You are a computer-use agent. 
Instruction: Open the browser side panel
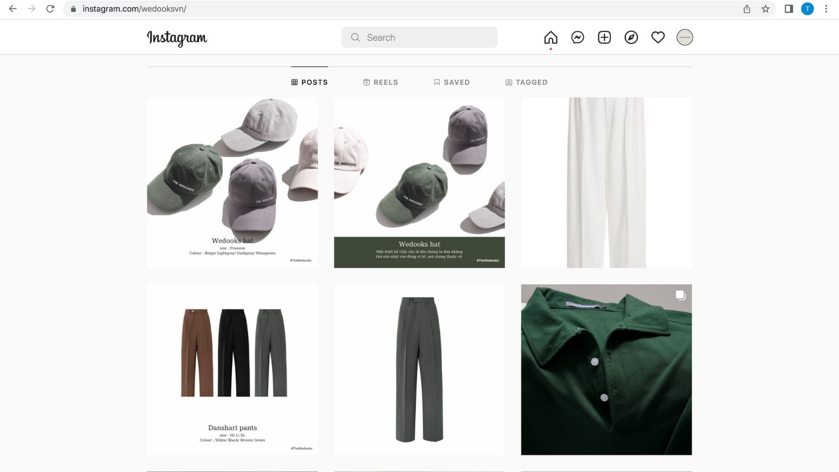coord(789,9)
